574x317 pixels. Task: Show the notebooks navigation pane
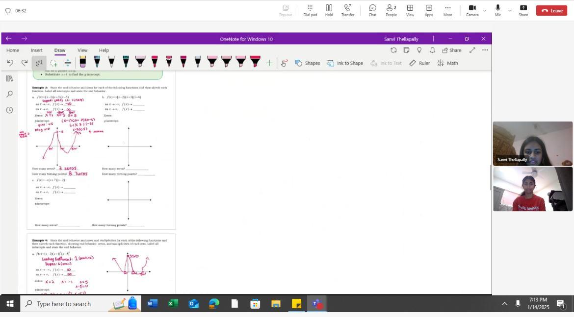9,78
